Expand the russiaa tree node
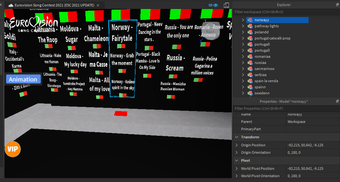 tap(243, 63)
